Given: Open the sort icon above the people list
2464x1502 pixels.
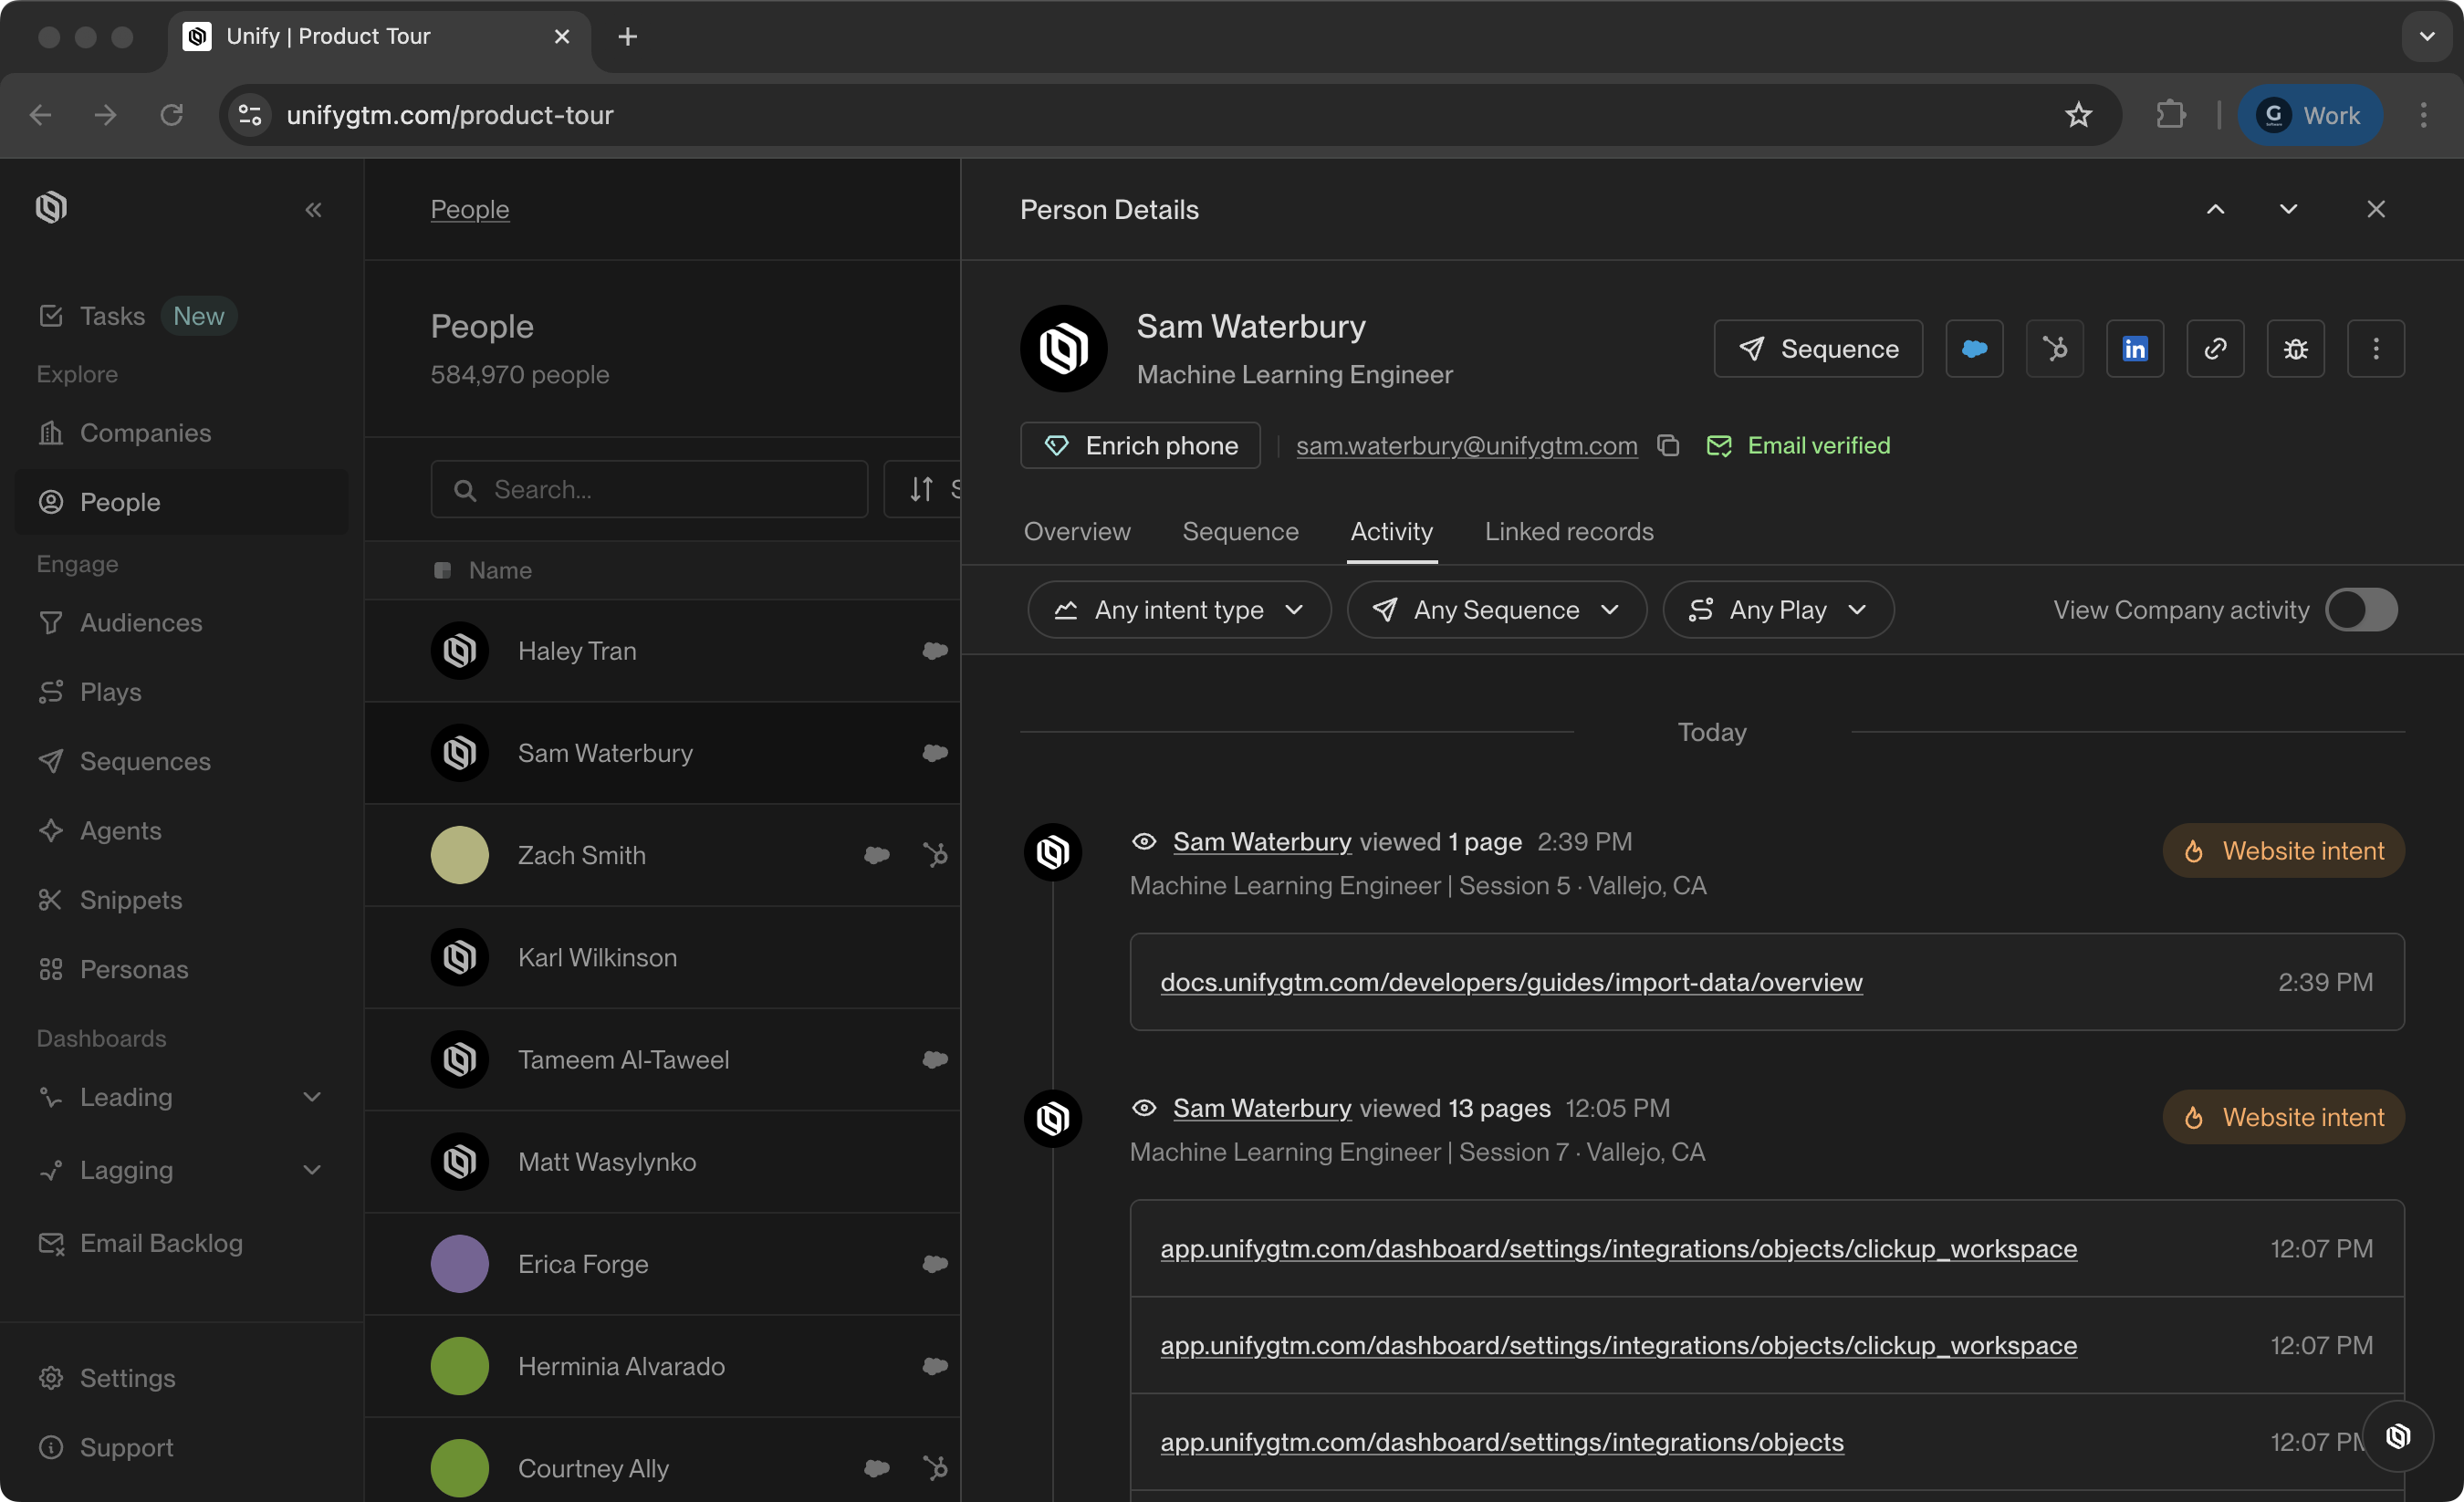Looking at the screenshot, I should click(x=921, y=489).
